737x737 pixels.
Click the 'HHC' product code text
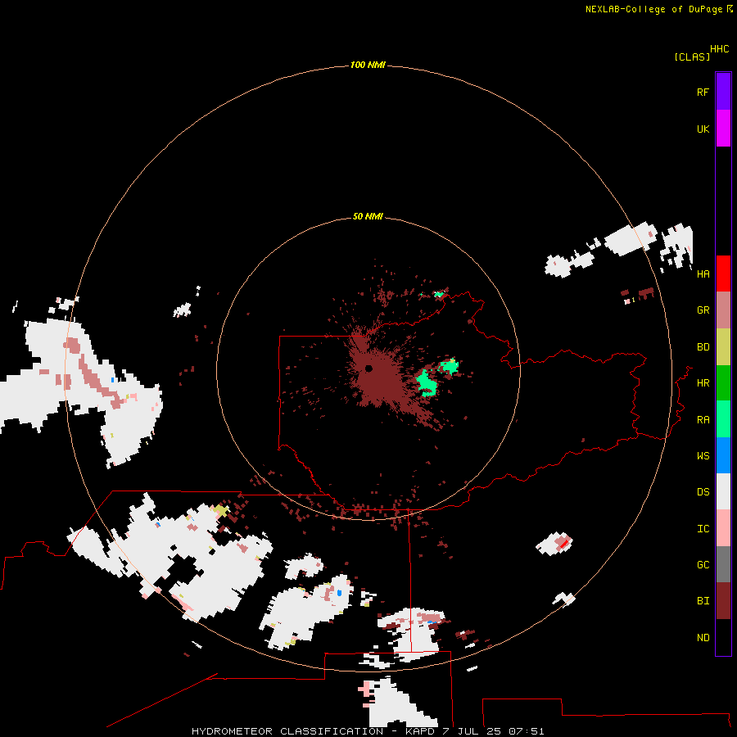[x=719, y=49]
